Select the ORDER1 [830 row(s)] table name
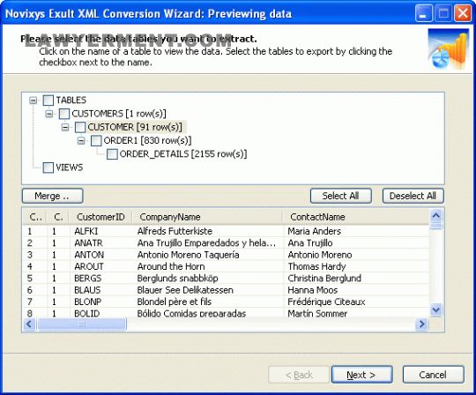Screen dimensions: 476x395 click(x=148, y=140)
